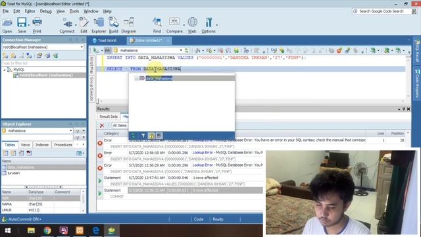421x237 pixels.
Task: Select the Tables tab in Object Explorer
Action: (x=10, y=145)
